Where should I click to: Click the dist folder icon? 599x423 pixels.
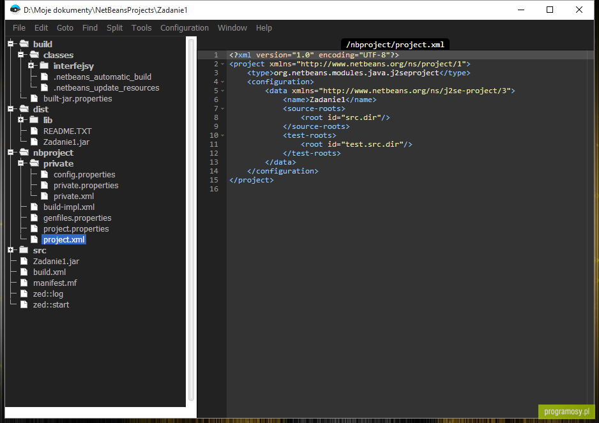24,109
